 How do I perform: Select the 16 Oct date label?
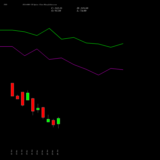(32, 152)
